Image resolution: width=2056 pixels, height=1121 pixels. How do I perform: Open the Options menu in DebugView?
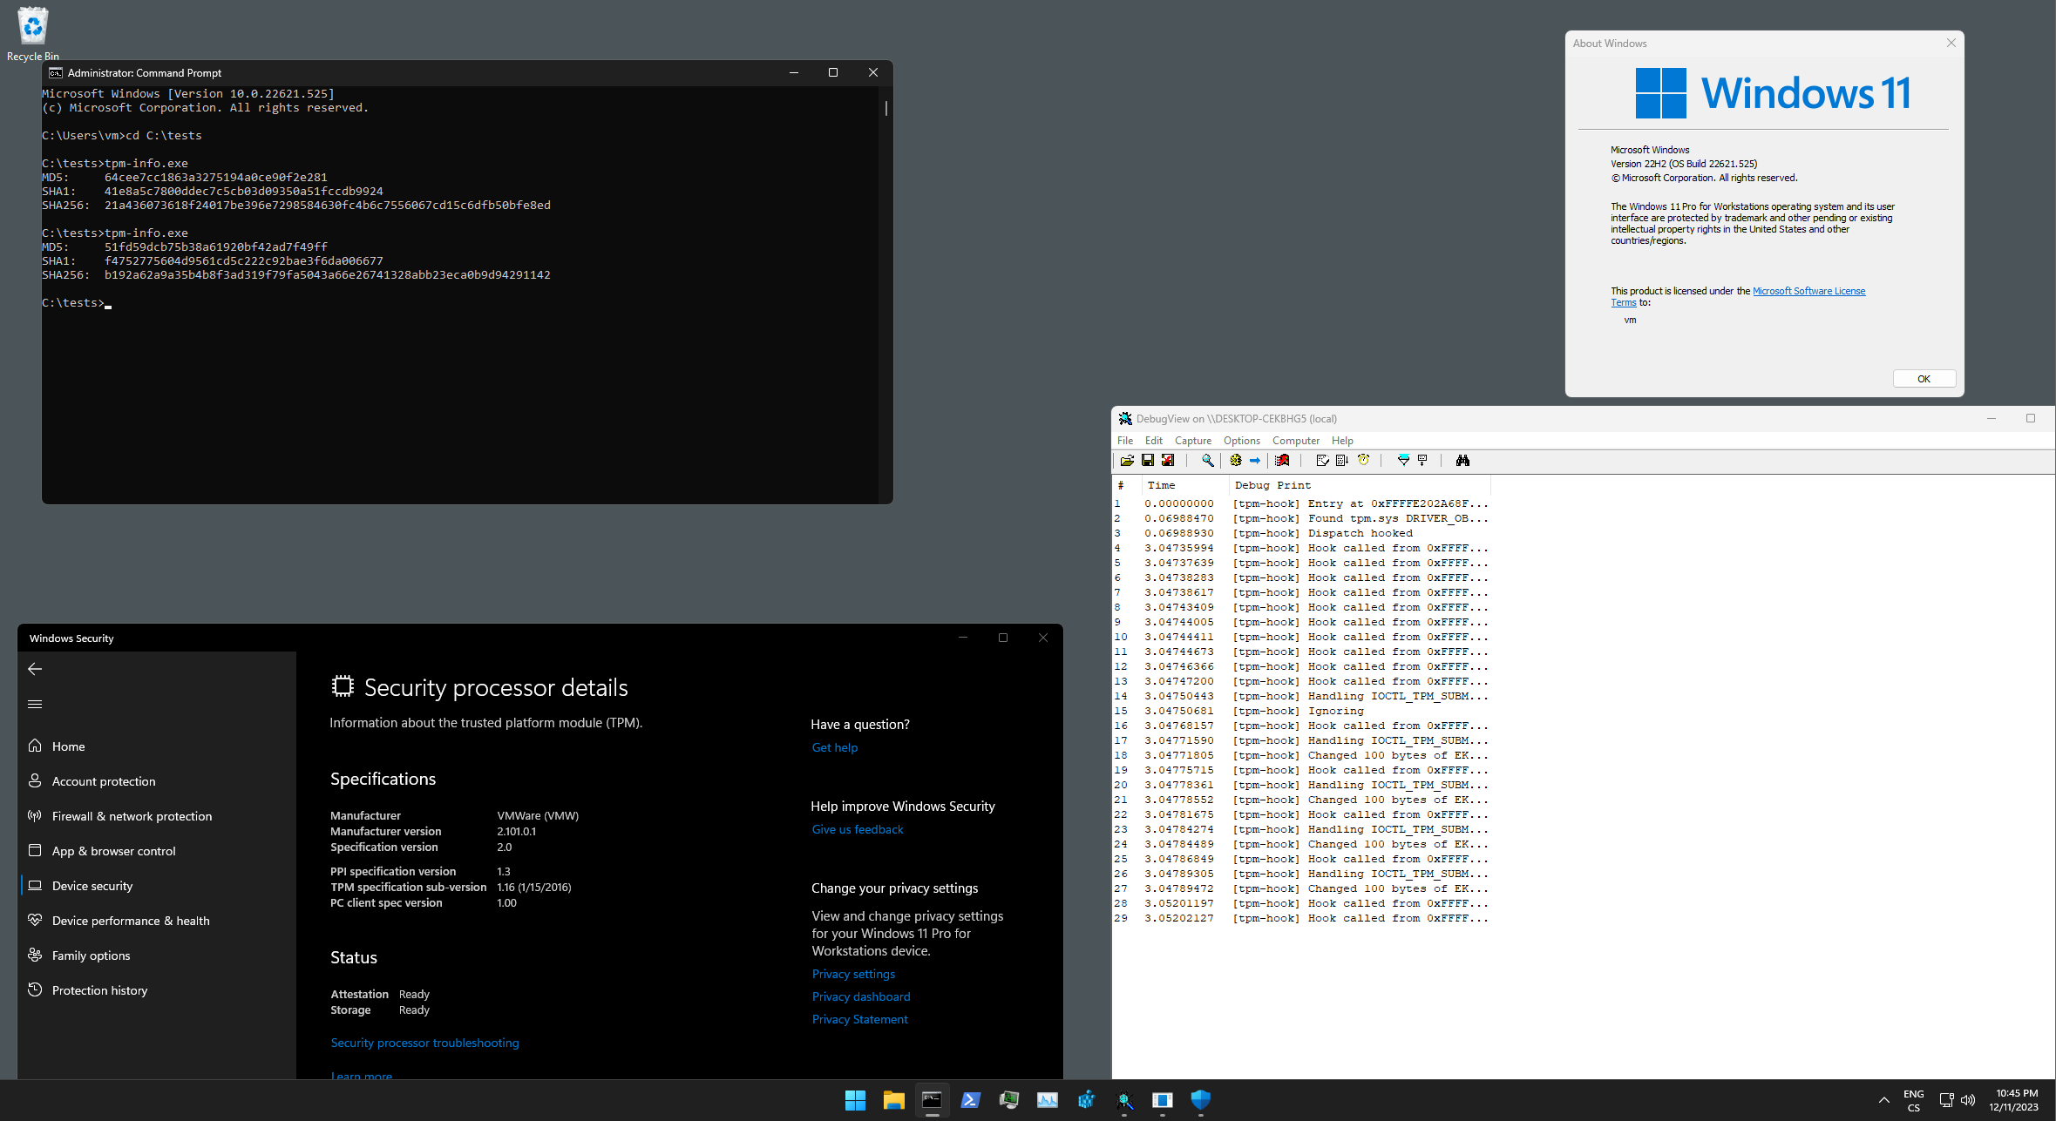click(1241, 441)
